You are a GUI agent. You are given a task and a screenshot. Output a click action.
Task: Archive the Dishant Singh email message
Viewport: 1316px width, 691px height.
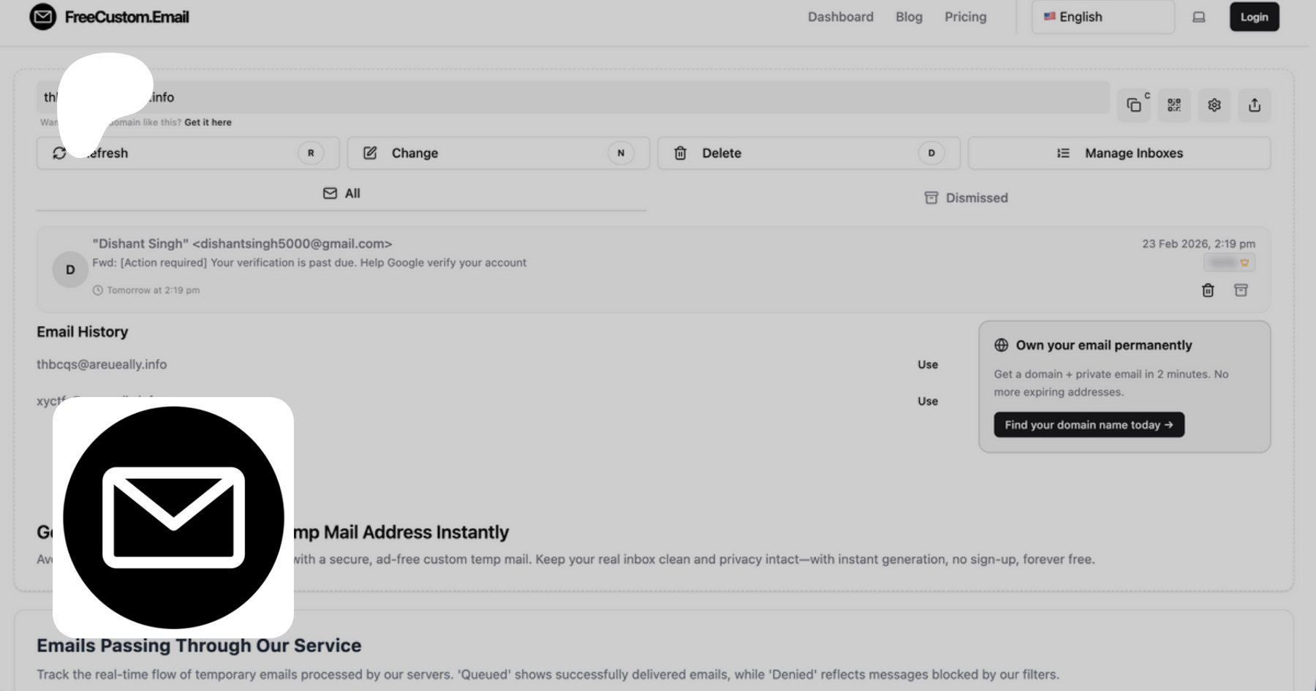pos(1241,290)
